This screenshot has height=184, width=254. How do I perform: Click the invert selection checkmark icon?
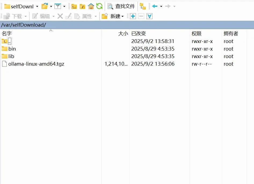[149, 16]
